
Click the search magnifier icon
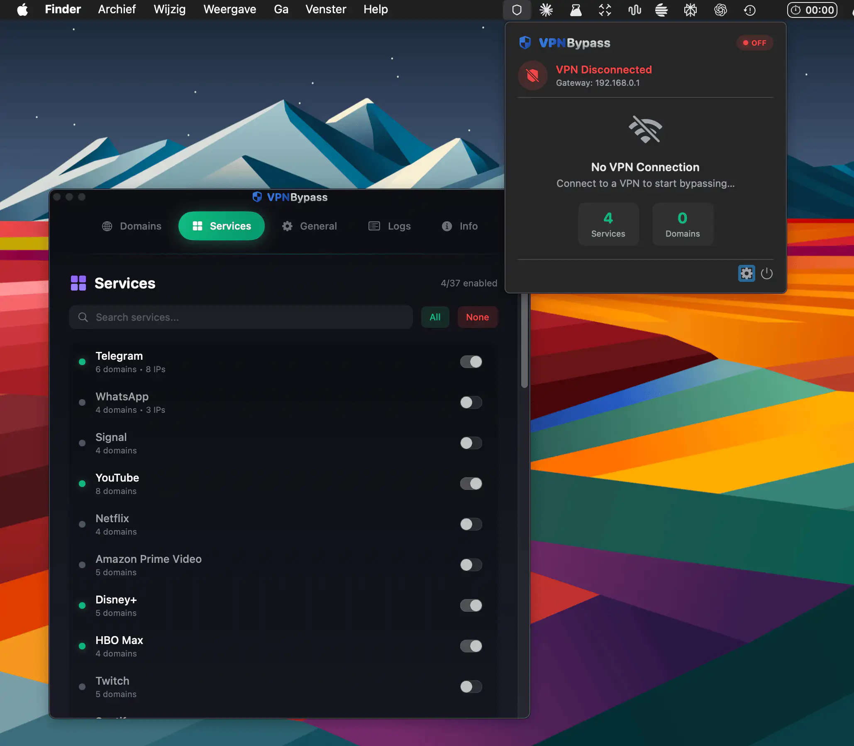[x=83, y=317]
